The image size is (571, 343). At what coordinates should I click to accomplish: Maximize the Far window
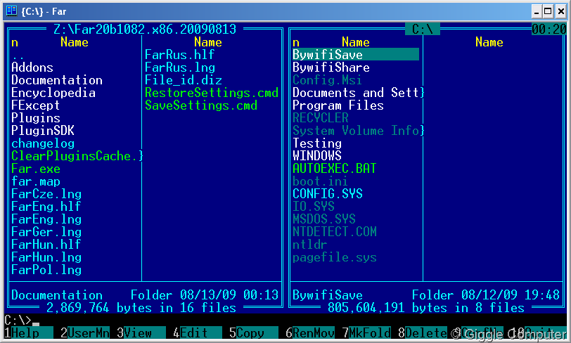[x=548, y=11]
